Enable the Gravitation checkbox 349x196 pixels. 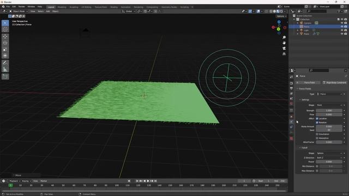[x=317, y=134]
